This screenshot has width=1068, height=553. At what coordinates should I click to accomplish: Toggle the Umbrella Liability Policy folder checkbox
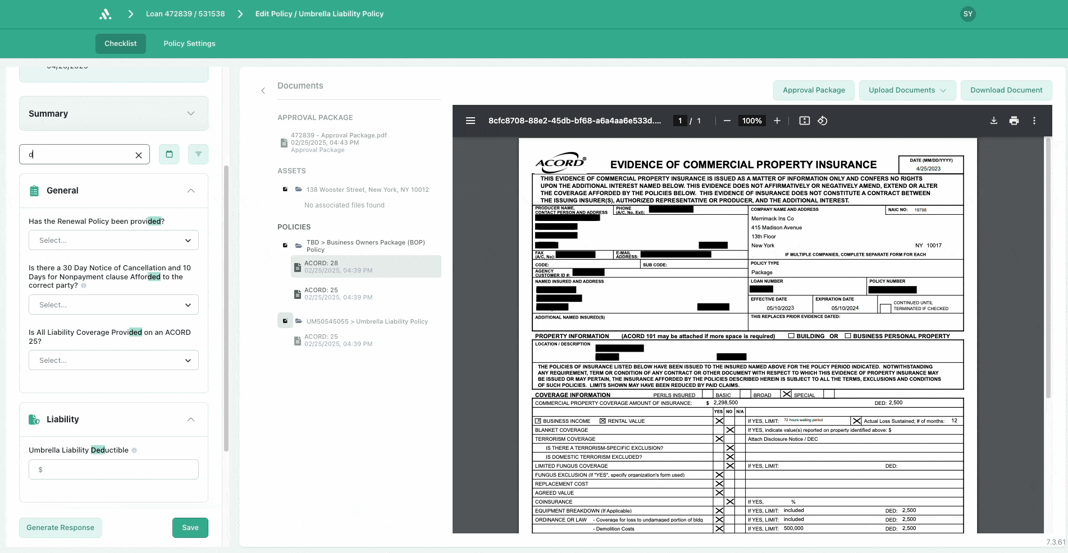click(285, 321)
